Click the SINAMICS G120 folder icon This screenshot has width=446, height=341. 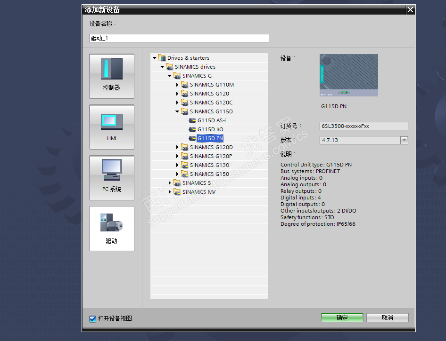click(185, 94)
